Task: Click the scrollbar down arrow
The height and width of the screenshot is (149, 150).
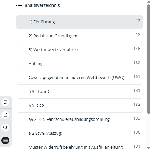Action: coord(149,148)
